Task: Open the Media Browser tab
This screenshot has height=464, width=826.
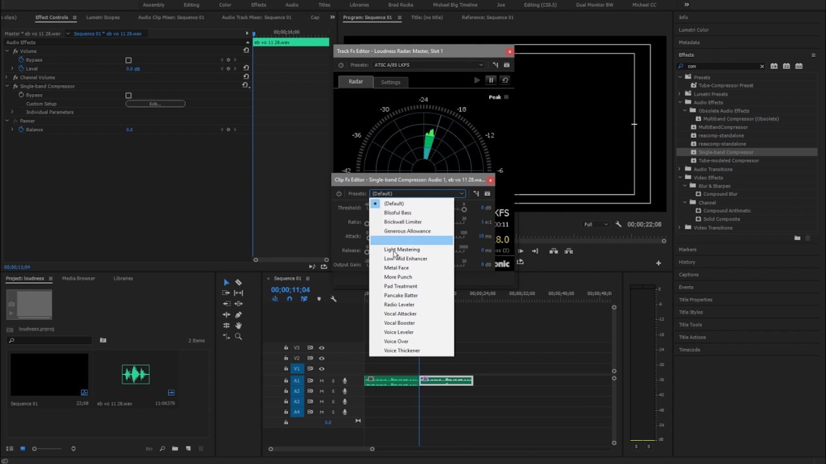Action: coord(78,278)
